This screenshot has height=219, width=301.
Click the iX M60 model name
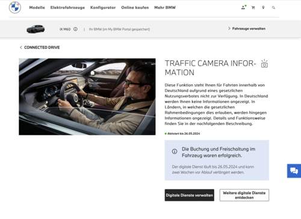(x=65, y=29)
